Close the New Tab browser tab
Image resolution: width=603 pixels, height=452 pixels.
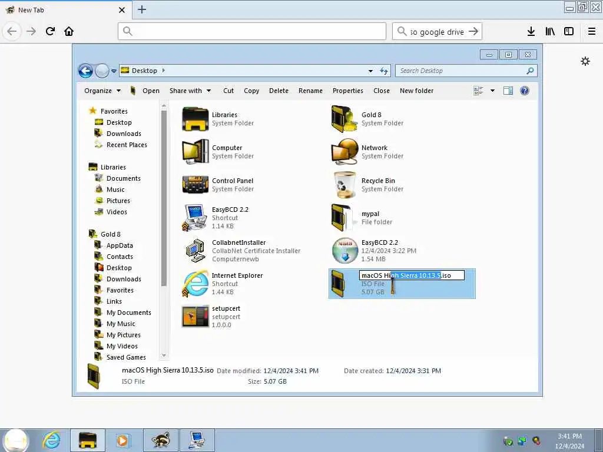tap(122, 10)
